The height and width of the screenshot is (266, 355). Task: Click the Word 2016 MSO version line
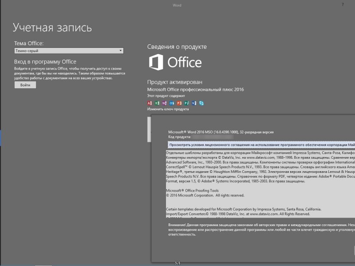221,132
